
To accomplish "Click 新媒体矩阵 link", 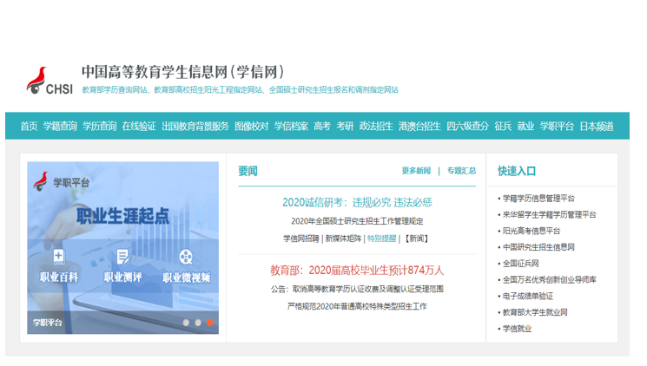I will (x=343, y=239).
